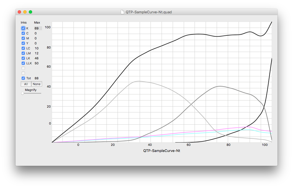
Task: Toggle the LC ink checkbox
Action: point(23,48)
